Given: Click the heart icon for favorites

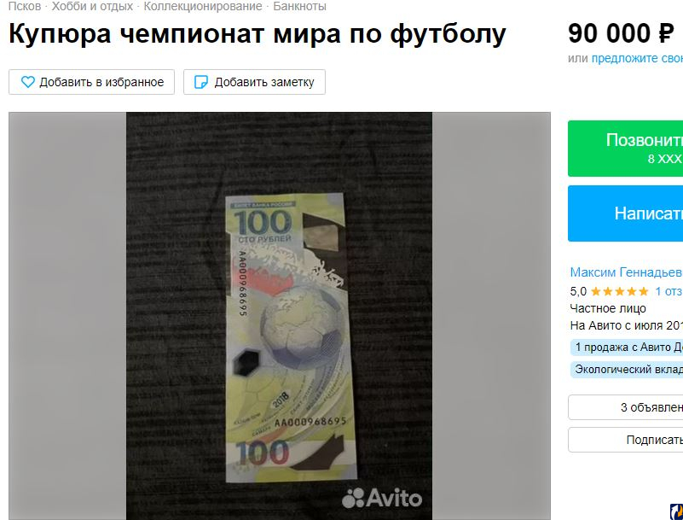Looking at the screenshot, I should 28,82.
